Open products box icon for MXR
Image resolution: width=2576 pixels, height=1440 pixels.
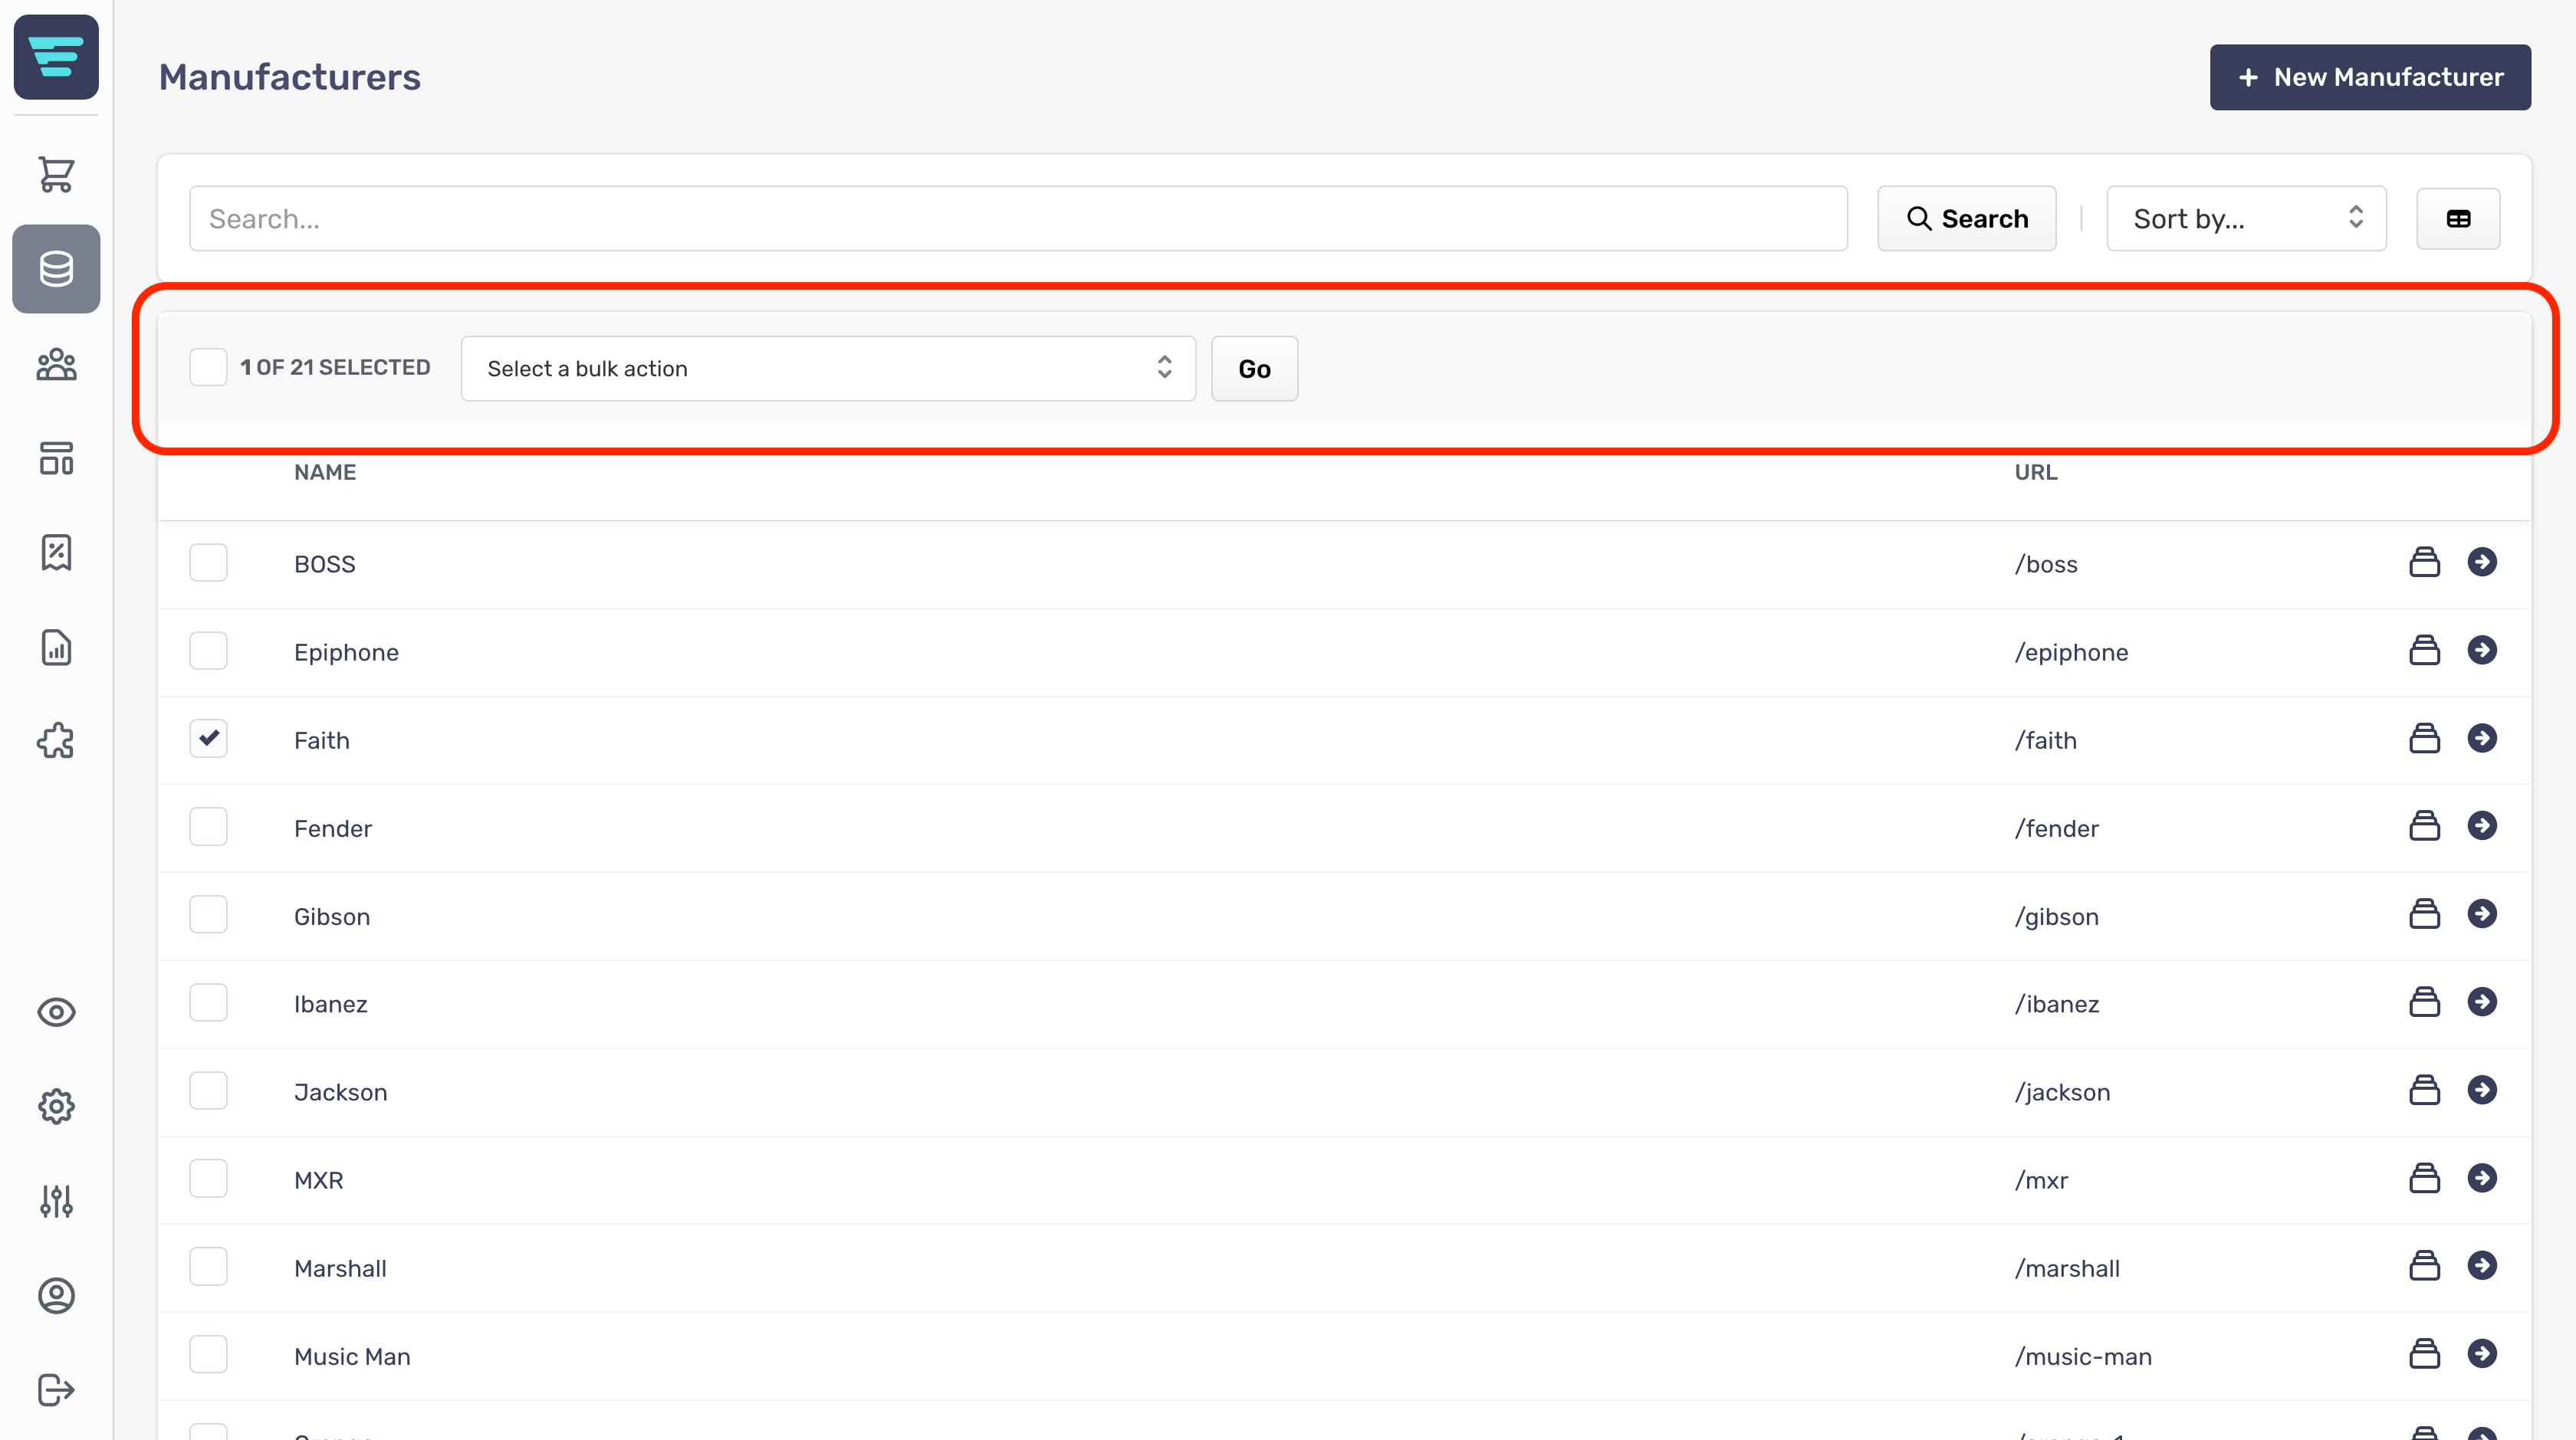(2424, 1178)
